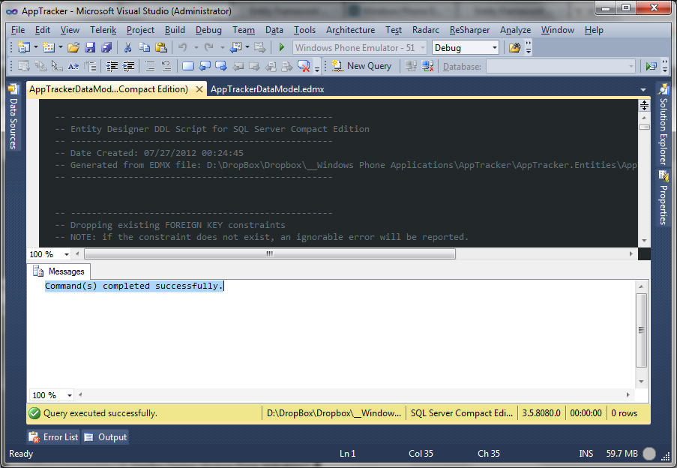
Task: Click the New Query button
Action: click(362, 66)
